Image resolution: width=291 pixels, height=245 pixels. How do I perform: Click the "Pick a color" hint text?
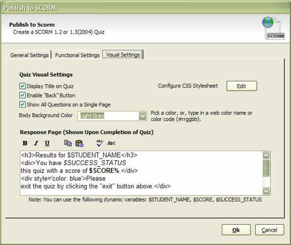point(202,116)
